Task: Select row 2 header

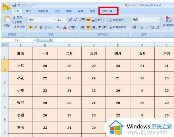Action: coord(5,66)
